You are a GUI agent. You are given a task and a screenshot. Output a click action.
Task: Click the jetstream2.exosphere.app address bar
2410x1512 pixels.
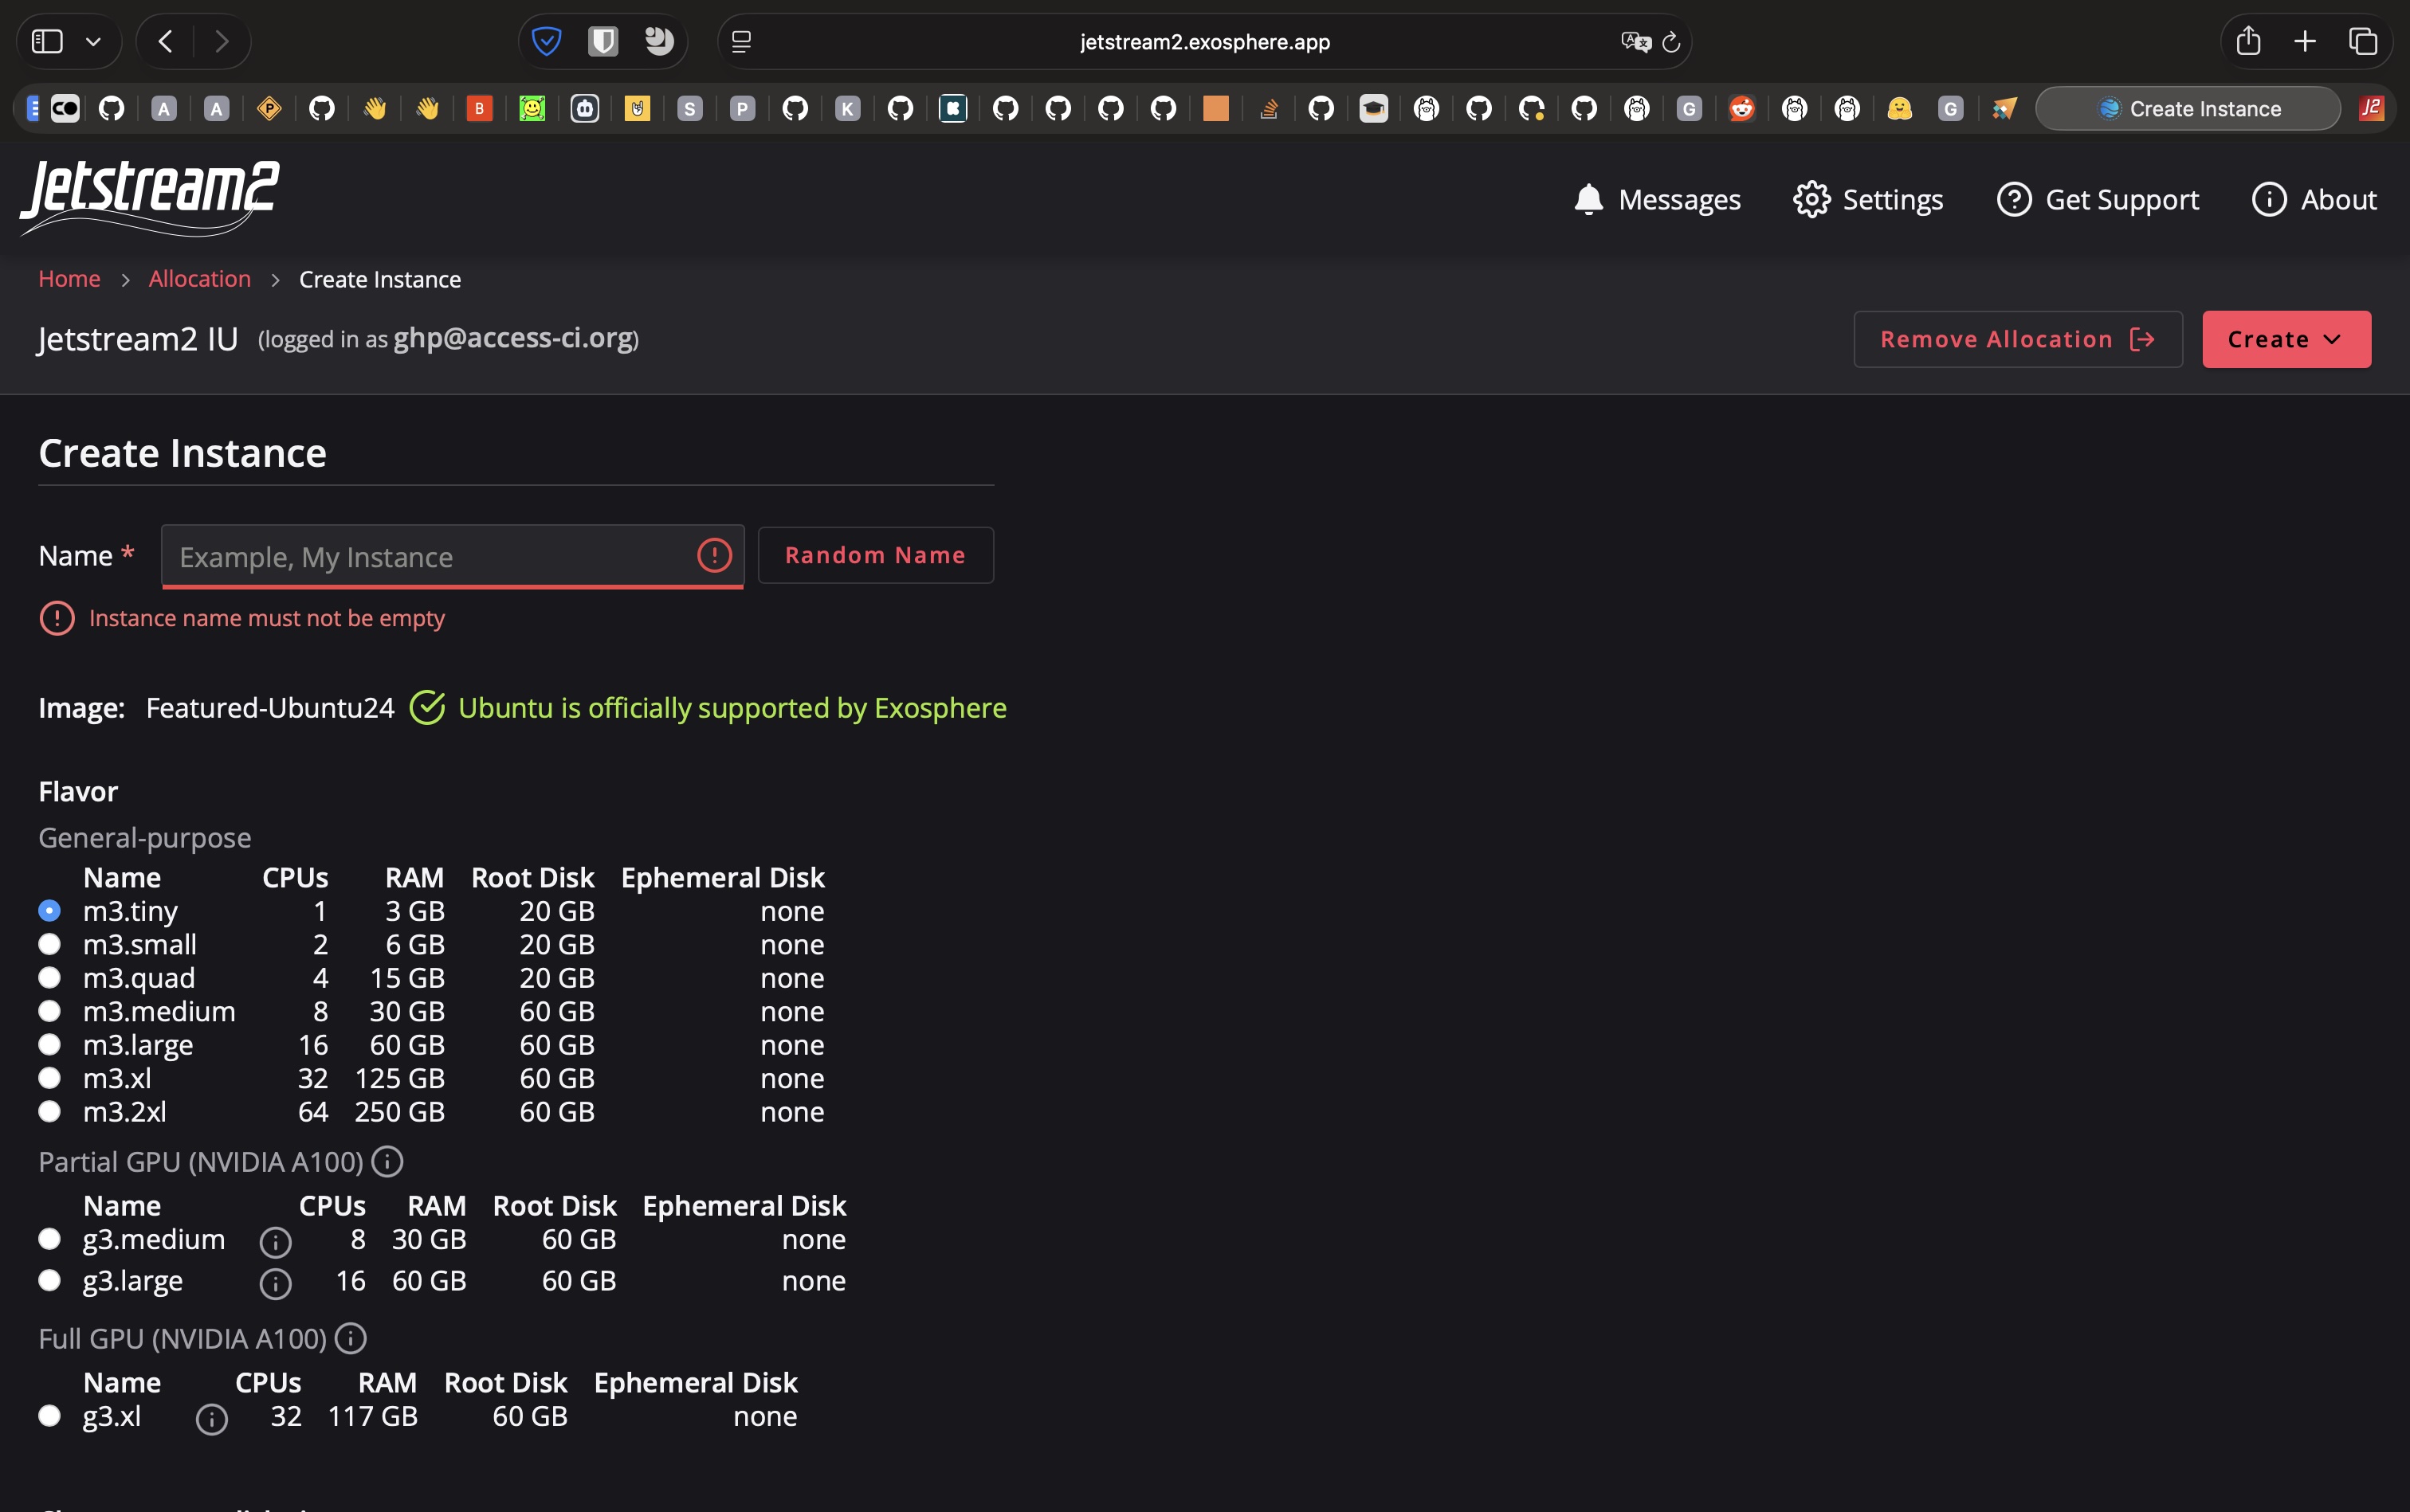[1204, 41]
